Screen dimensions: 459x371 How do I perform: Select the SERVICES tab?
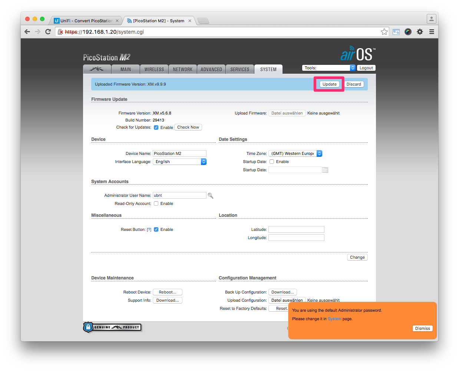pyautogui.click(x=240, y=69)
